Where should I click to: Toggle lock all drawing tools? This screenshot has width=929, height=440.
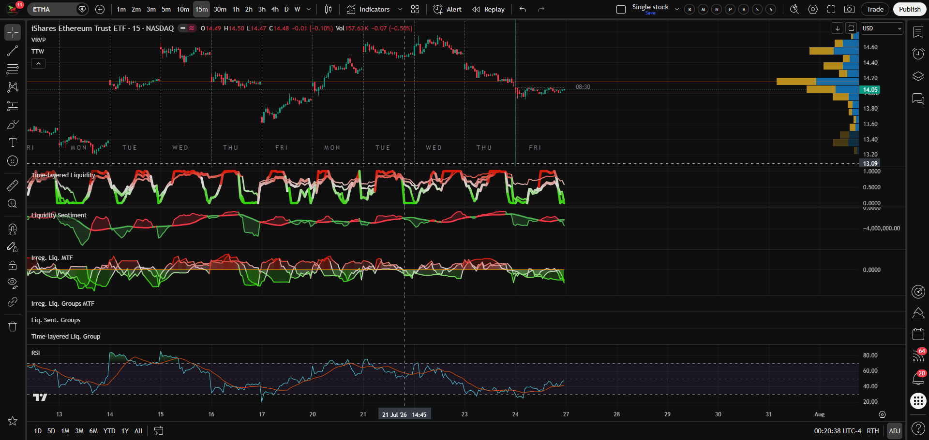point(13,265)
